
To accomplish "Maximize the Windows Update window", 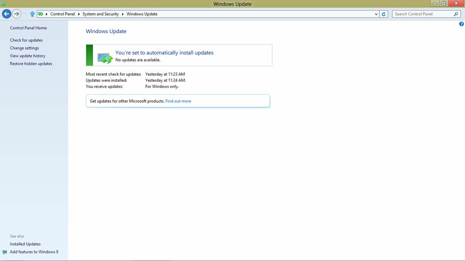I will (444, 4).
